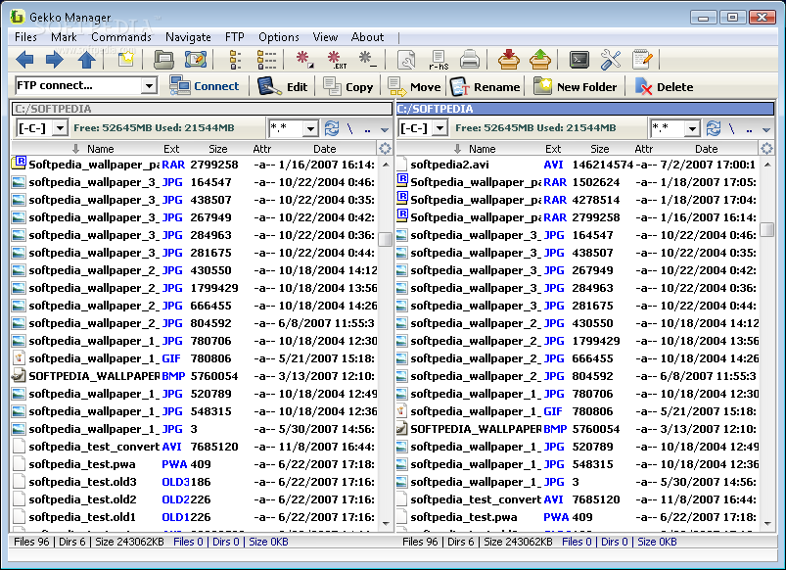
Task: Open the About menu
Action: (367, 37)
